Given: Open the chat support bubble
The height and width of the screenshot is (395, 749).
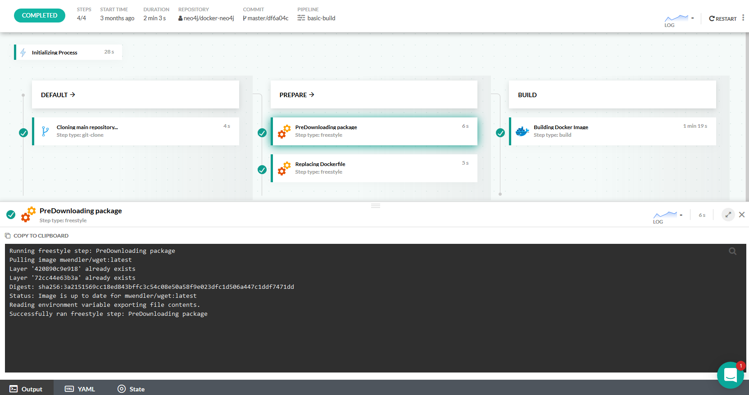Looking at the screenshot, I should click(x=730, y=375).
